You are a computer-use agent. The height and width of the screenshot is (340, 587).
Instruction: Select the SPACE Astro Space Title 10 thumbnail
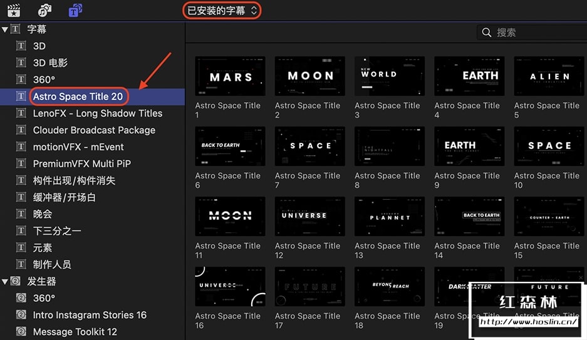(x=549, y=147)
